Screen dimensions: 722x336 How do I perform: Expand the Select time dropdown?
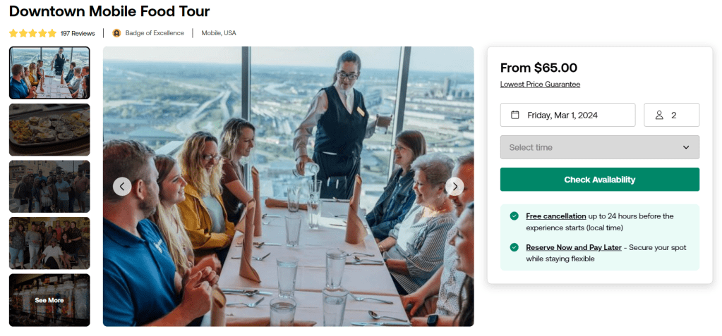[x=599, y=147]
